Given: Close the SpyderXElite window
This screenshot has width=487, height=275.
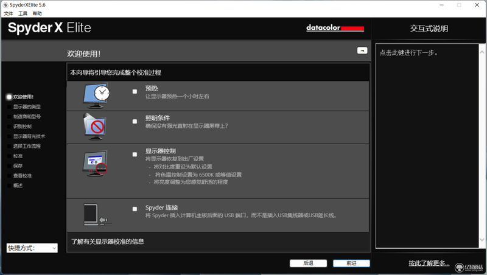Looking at the screenshot, I should (477, 5).
